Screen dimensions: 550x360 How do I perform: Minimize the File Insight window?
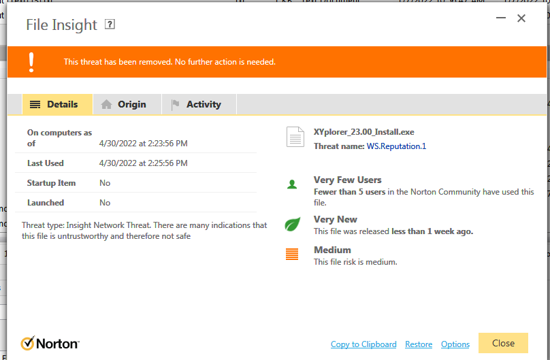[x=500, y=18]
